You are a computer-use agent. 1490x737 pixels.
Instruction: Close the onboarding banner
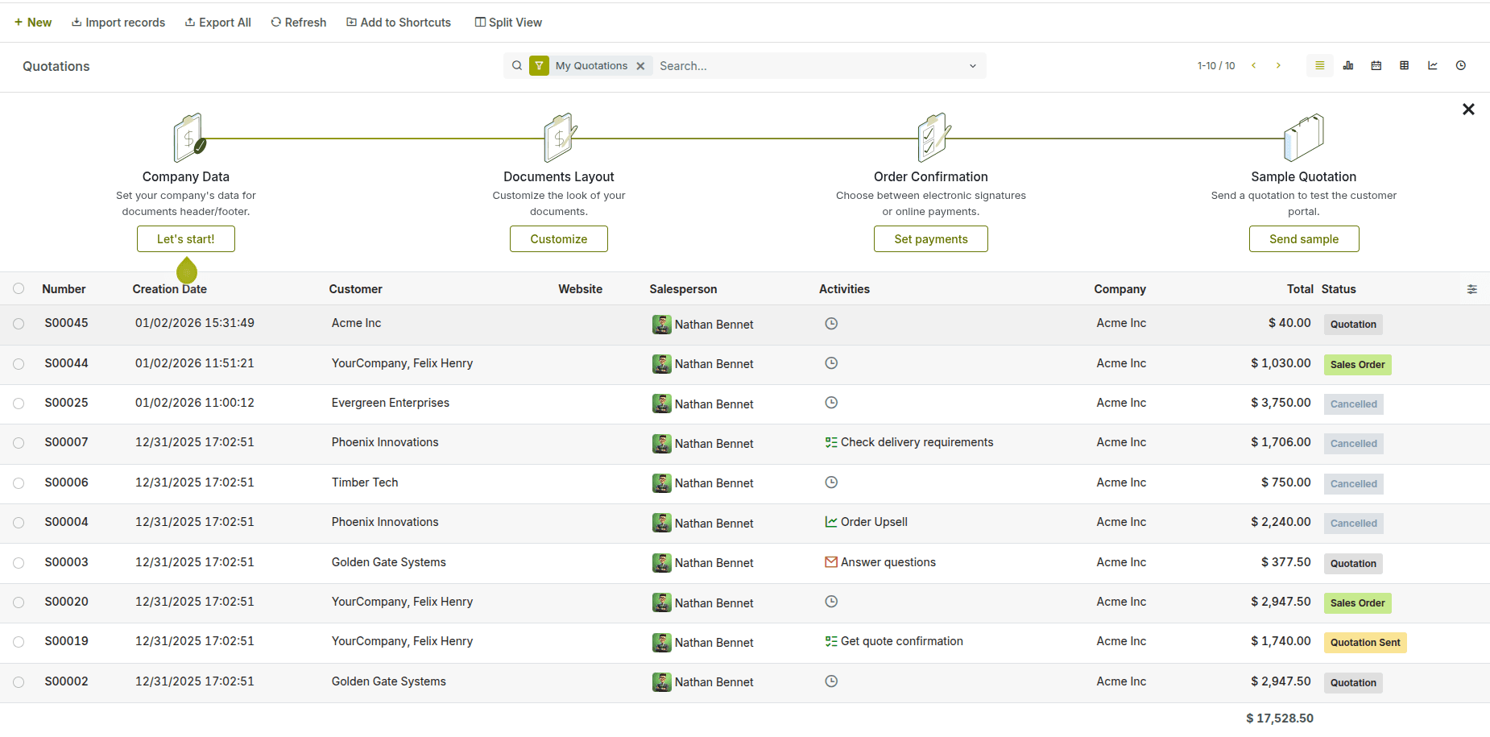coord(1467,110)
